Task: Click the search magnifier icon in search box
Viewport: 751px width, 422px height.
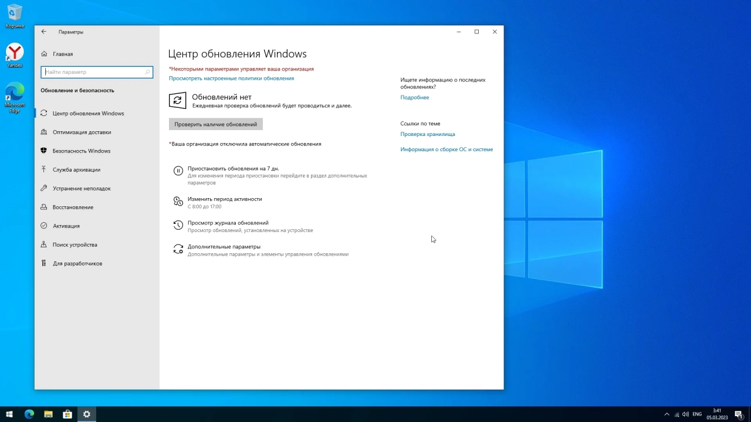Action: [x=148, y=72]
